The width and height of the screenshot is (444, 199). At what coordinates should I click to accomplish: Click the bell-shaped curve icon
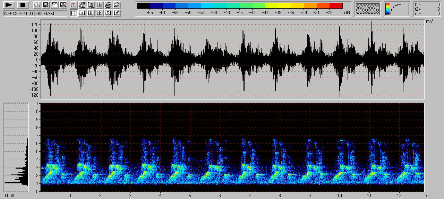point(63,5)
